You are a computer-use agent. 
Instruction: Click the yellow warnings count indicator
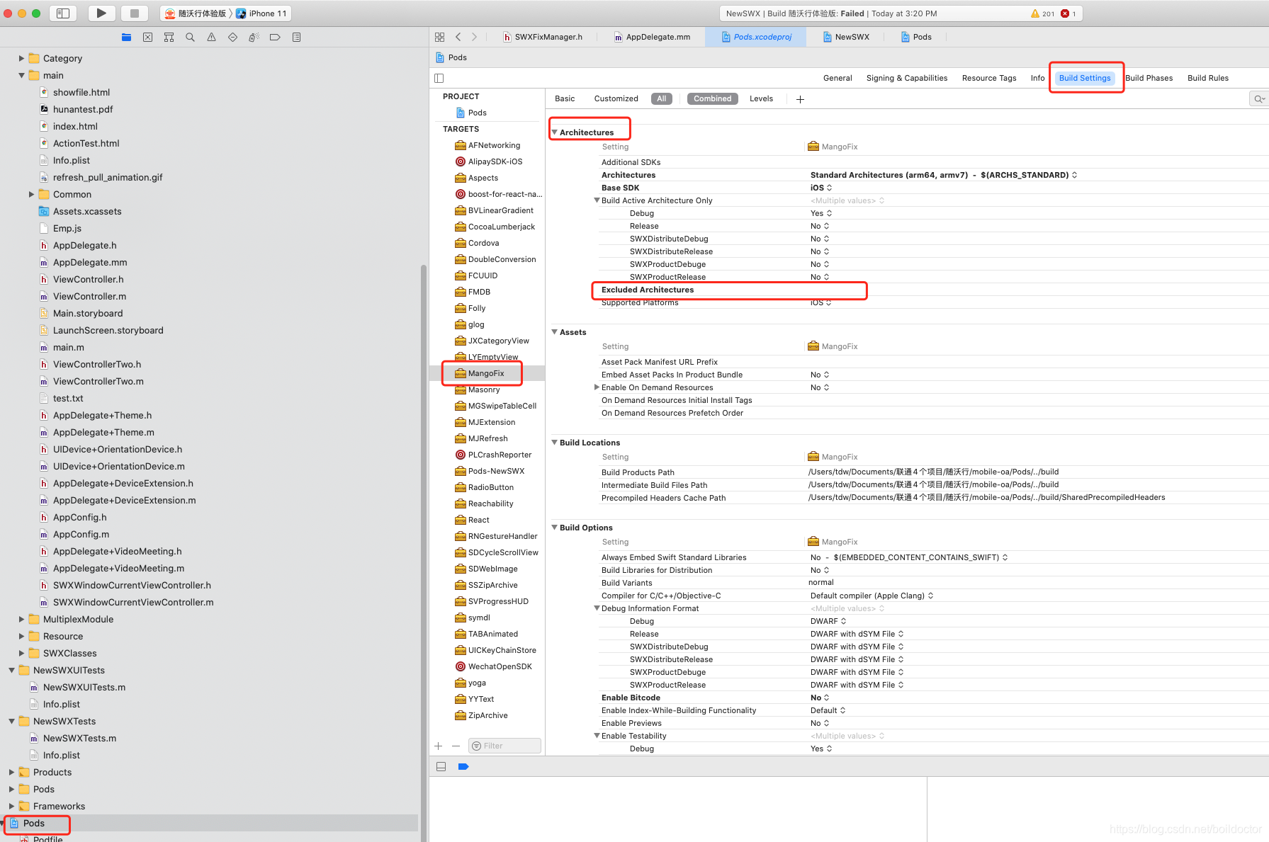coord(1043,13)
